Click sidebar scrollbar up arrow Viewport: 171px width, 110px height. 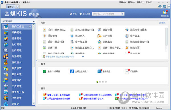point(34,25)
